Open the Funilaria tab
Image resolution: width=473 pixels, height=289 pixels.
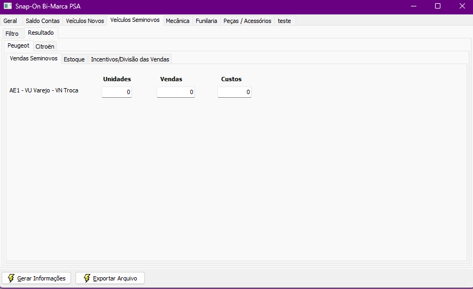pos(206,21)
